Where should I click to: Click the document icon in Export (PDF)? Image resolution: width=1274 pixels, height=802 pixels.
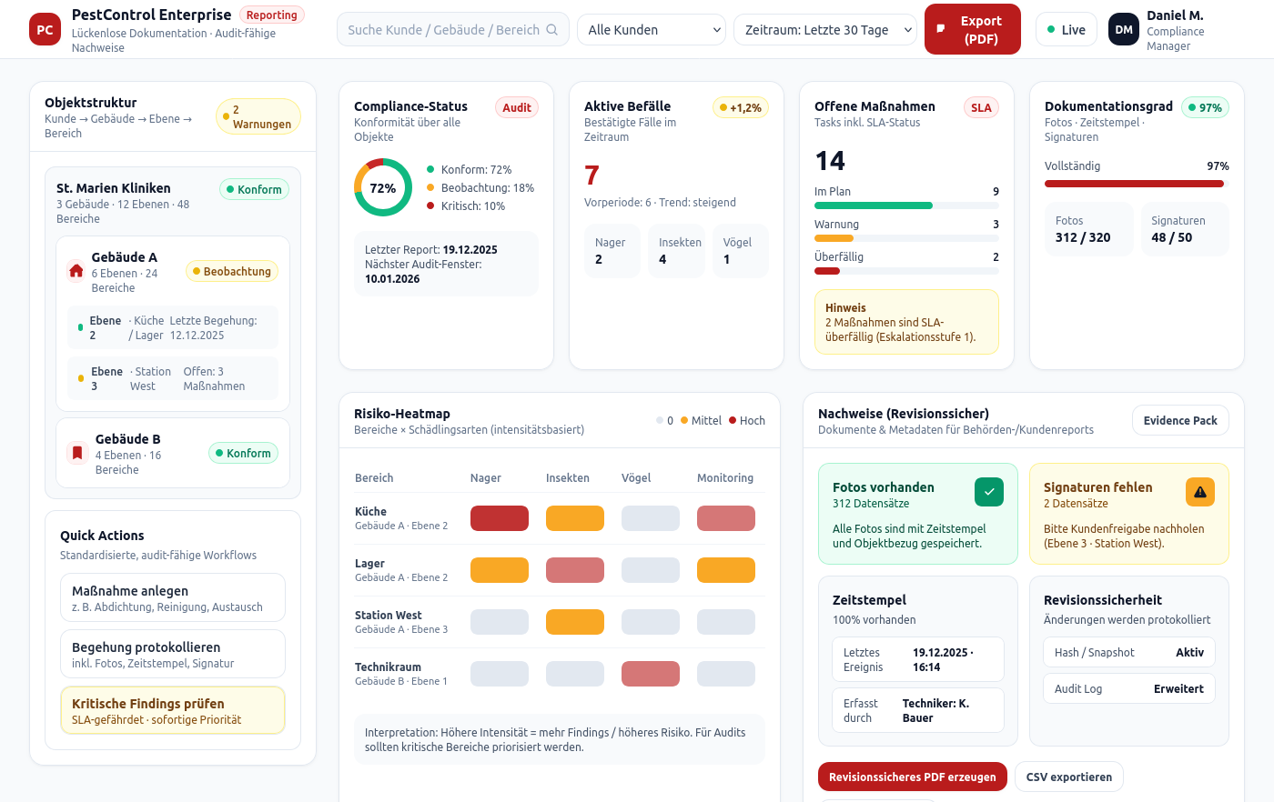[943, 28]
